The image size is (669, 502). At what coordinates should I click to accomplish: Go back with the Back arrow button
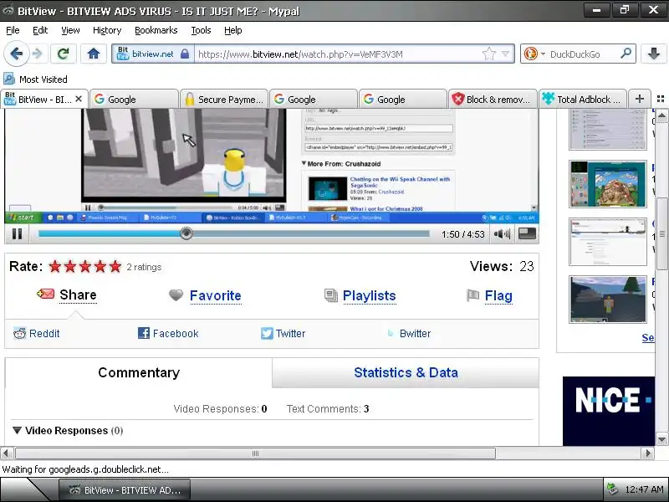tap(16, 54)
